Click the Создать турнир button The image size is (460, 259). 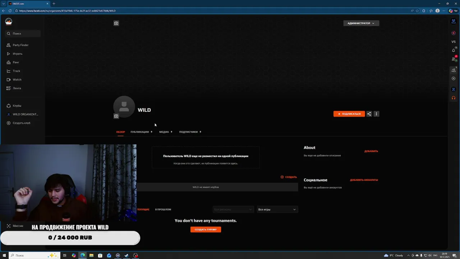pos(206,230)
